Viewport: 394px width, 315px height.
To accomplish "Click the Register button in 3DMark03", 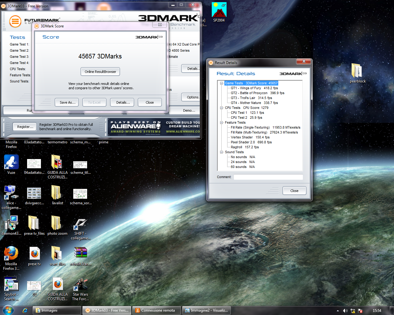I will coord(25,127).
